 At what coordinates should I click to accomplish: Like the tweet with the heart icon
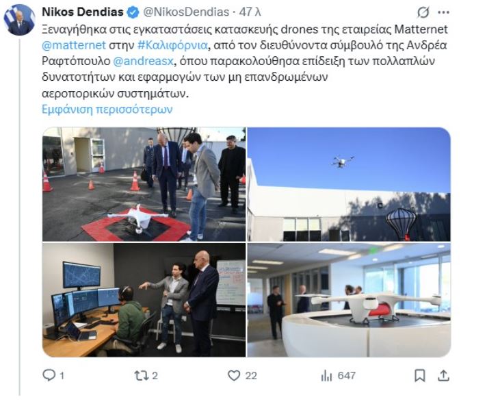(234, 375)
